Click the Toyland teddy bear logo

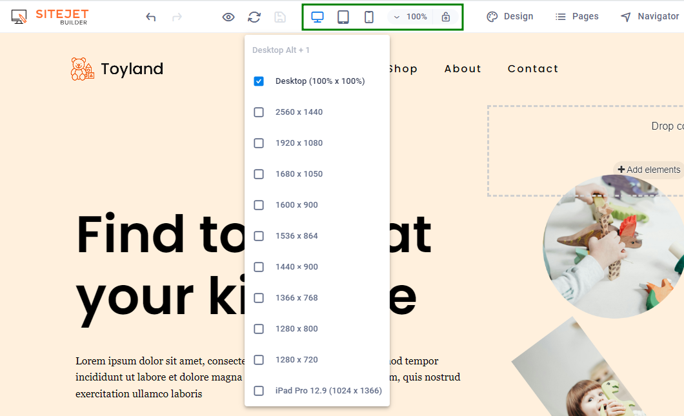click(x=83, y=69)
